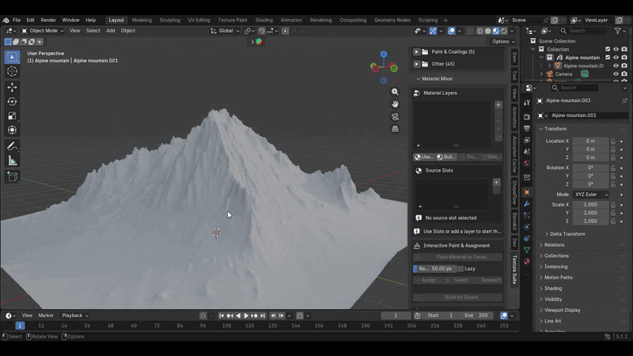Open the Render menu
The height and width of the screenshot is (356, 633).
pyautogui.click(x=48, y=21)
